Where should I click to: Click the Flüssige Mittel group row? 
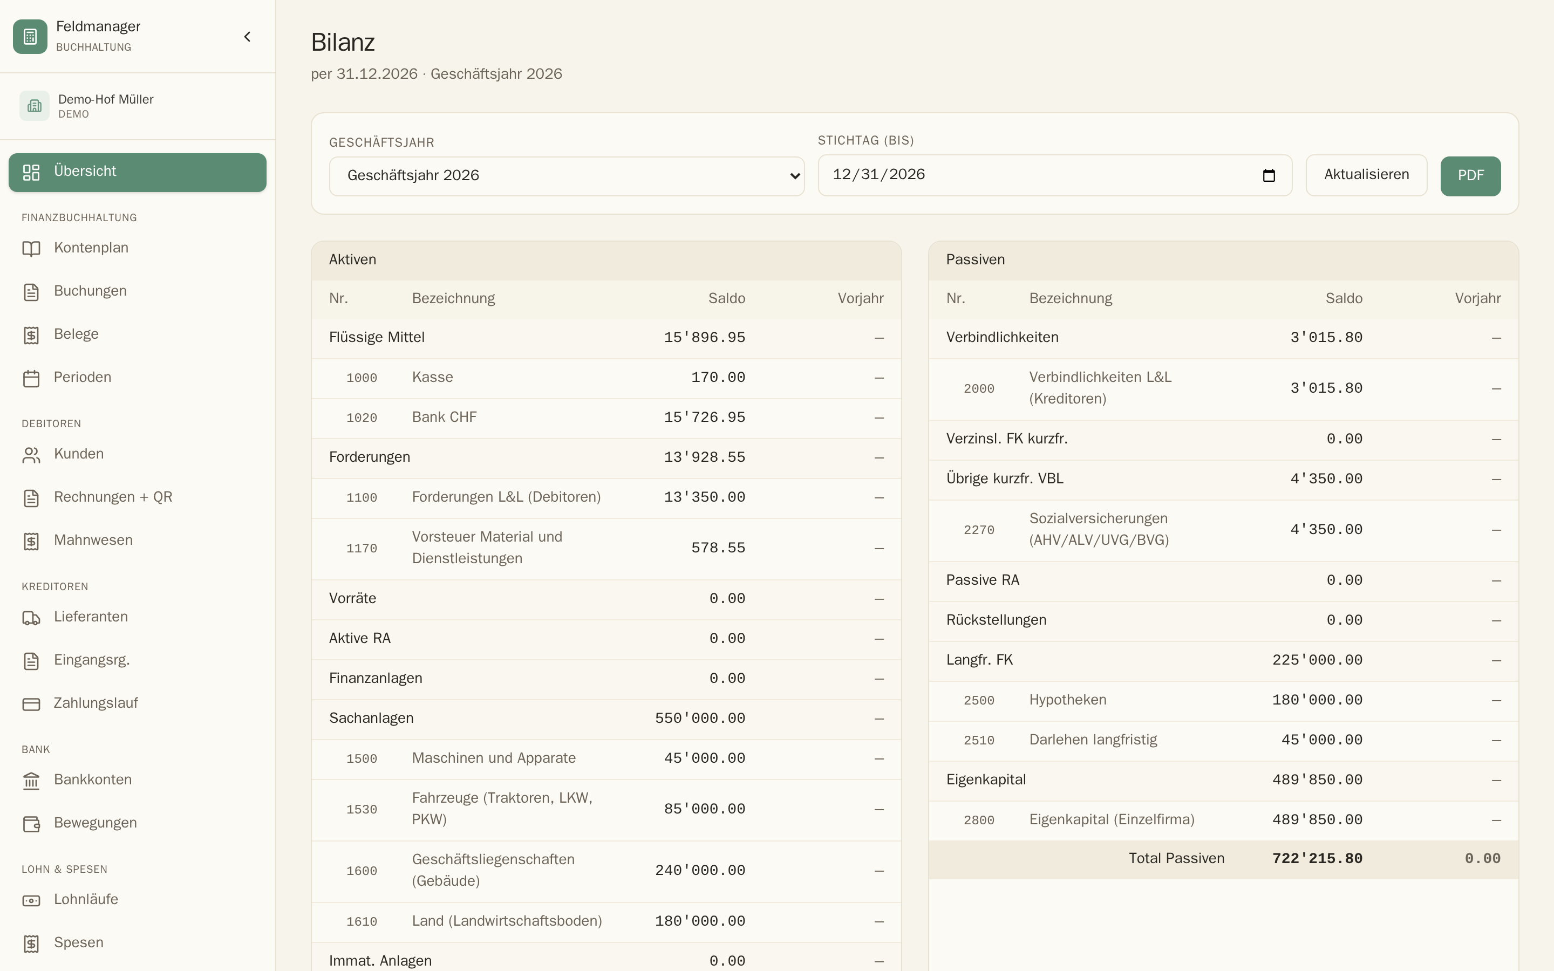tap(606, 338)
